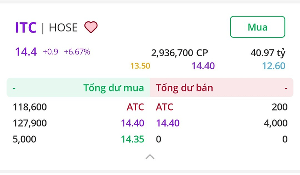Click the current price 14.4

(26, 52)
